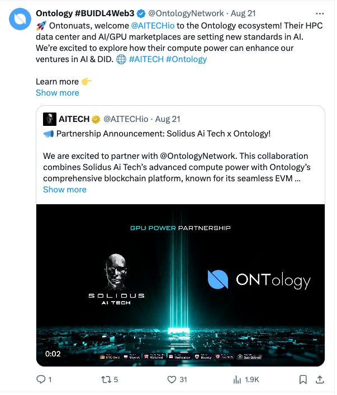Expand main tweet with Show more
This screenshot has width=337, height=395.
click(58, 93)
